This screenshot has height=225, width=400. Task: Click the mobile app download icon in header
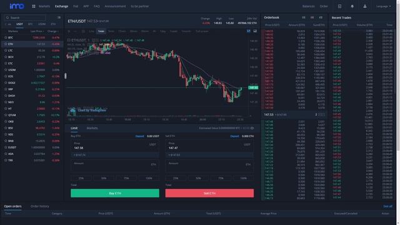pos(339,6)
